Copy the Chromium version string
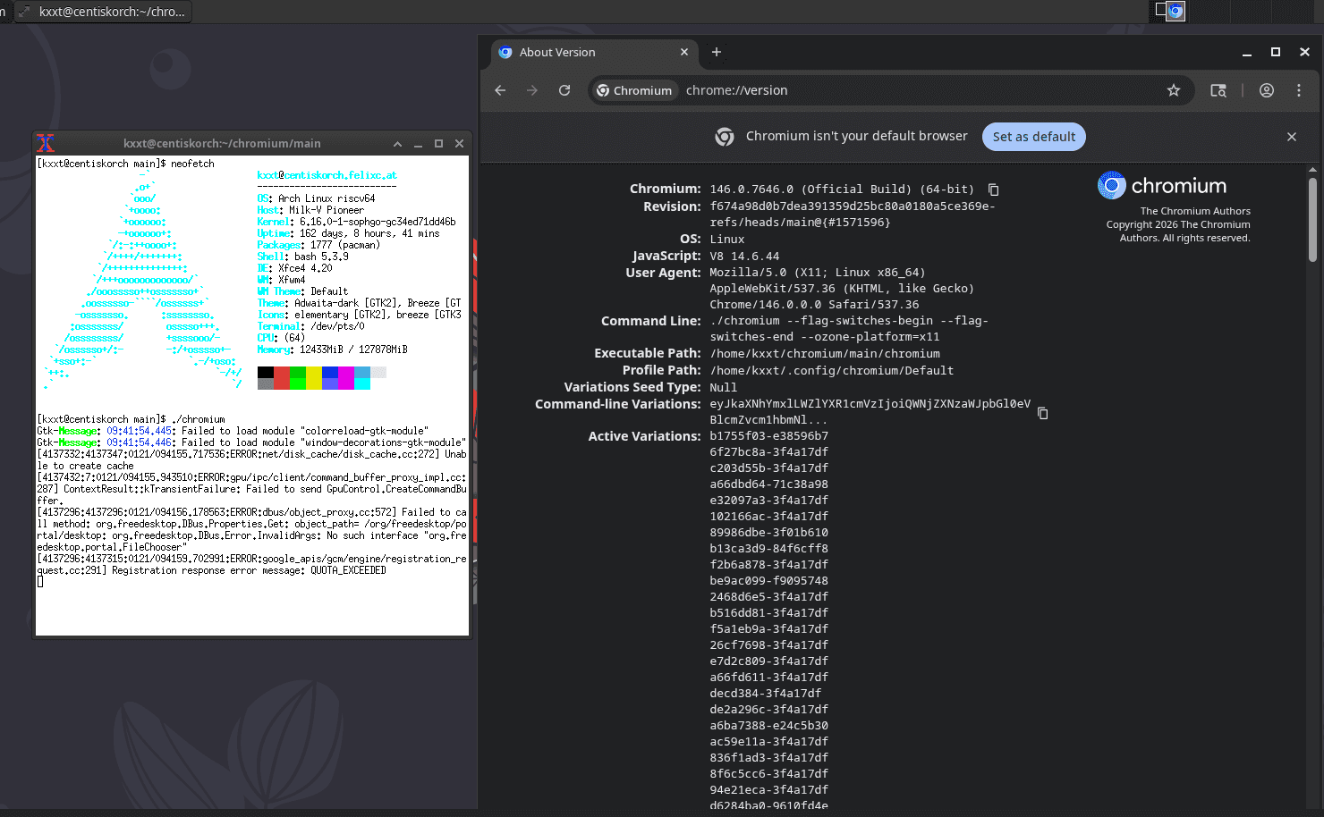 click(x=993, y=190)
